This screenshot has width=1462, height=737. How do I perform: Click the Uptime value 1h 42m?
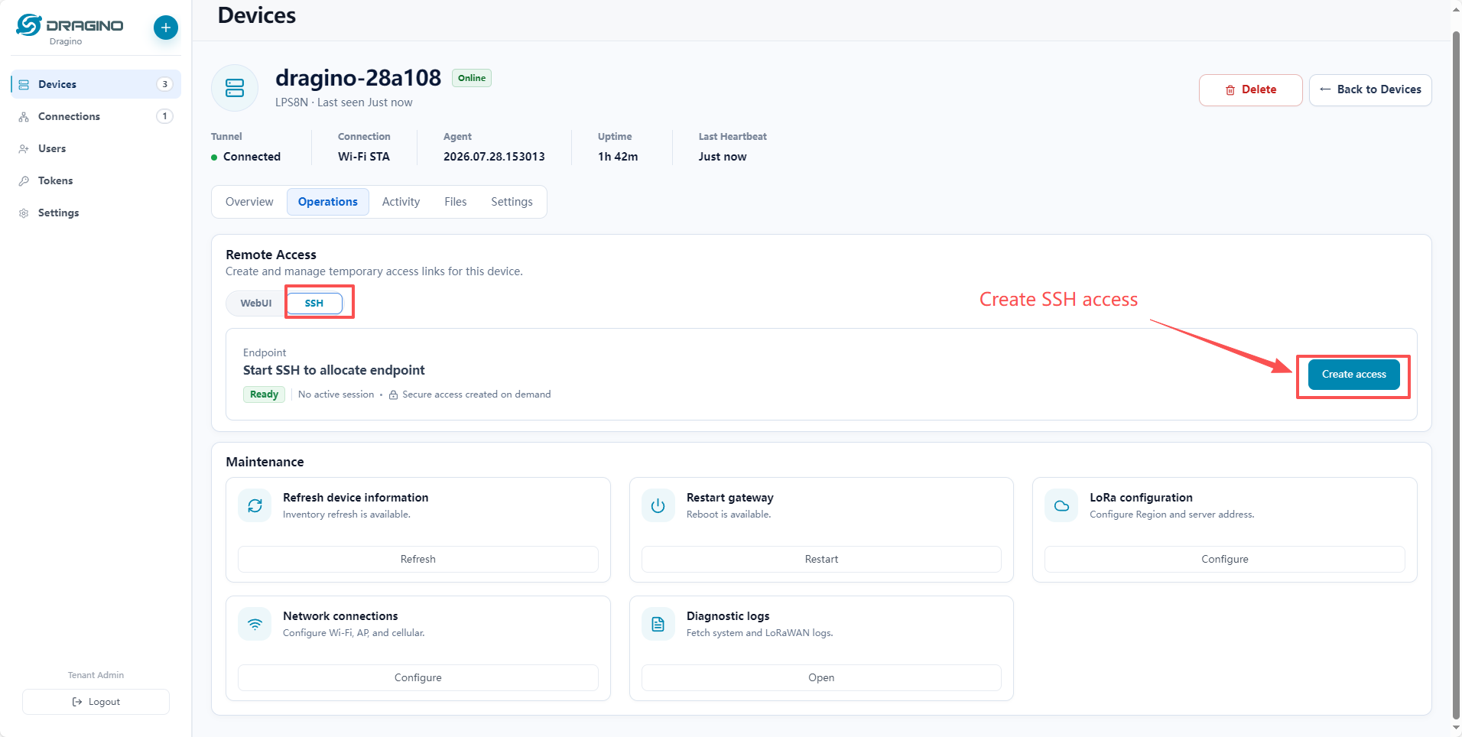point(618,157)
